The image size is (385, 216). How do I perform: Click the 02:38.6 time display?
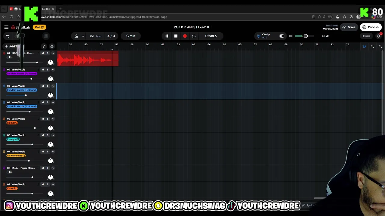pyautogui.click(x=211, y=36)
